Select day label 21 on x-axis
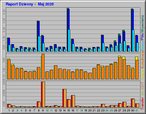 pos(94,111)
